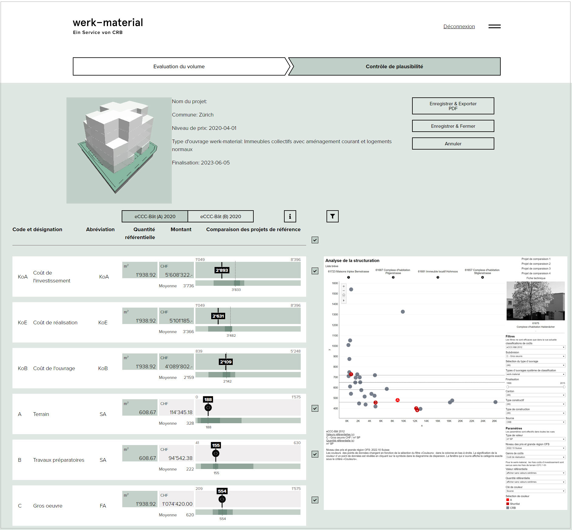Screen dimensions: 572x530
Task: Reset the chart view with home icon
Action: (x=344, y=295)
